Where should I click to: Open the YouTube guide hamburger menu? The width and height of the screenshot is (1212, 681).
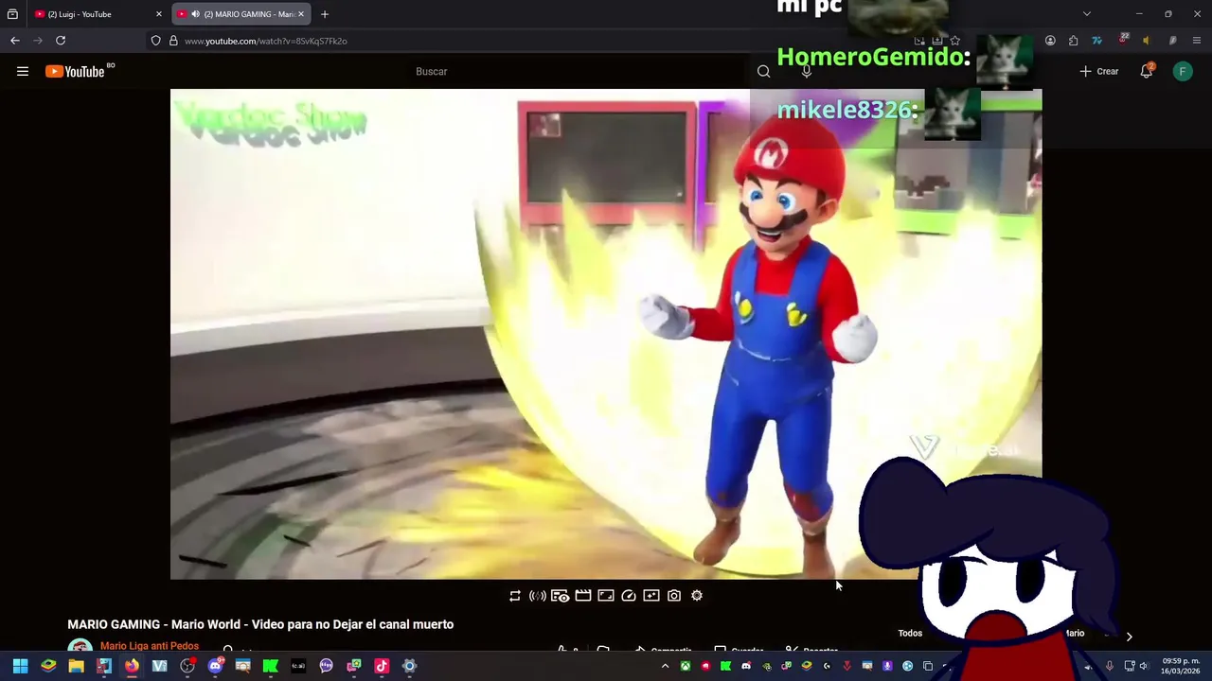pos(23,71)
